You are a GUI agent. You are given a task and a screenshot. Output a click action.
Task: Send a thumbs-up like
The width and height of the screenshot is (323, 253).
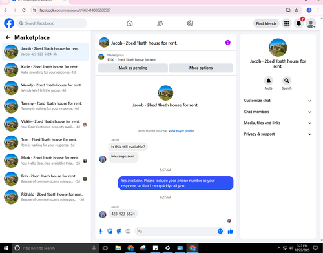[230, 231]
